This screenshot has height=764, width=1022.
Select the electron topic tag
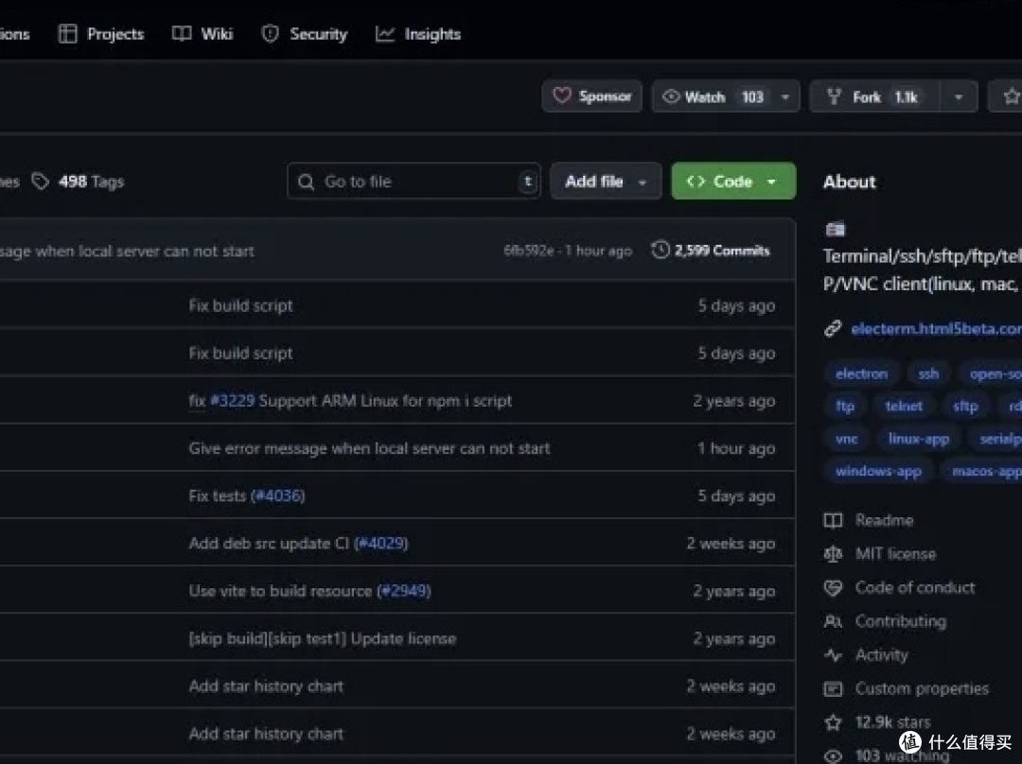[862, 373]
